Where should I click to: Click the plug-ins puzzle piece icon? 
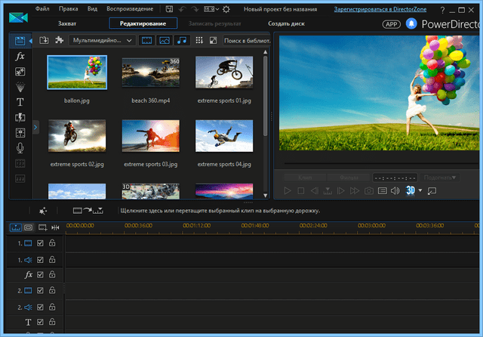click(x=59, y=39)
